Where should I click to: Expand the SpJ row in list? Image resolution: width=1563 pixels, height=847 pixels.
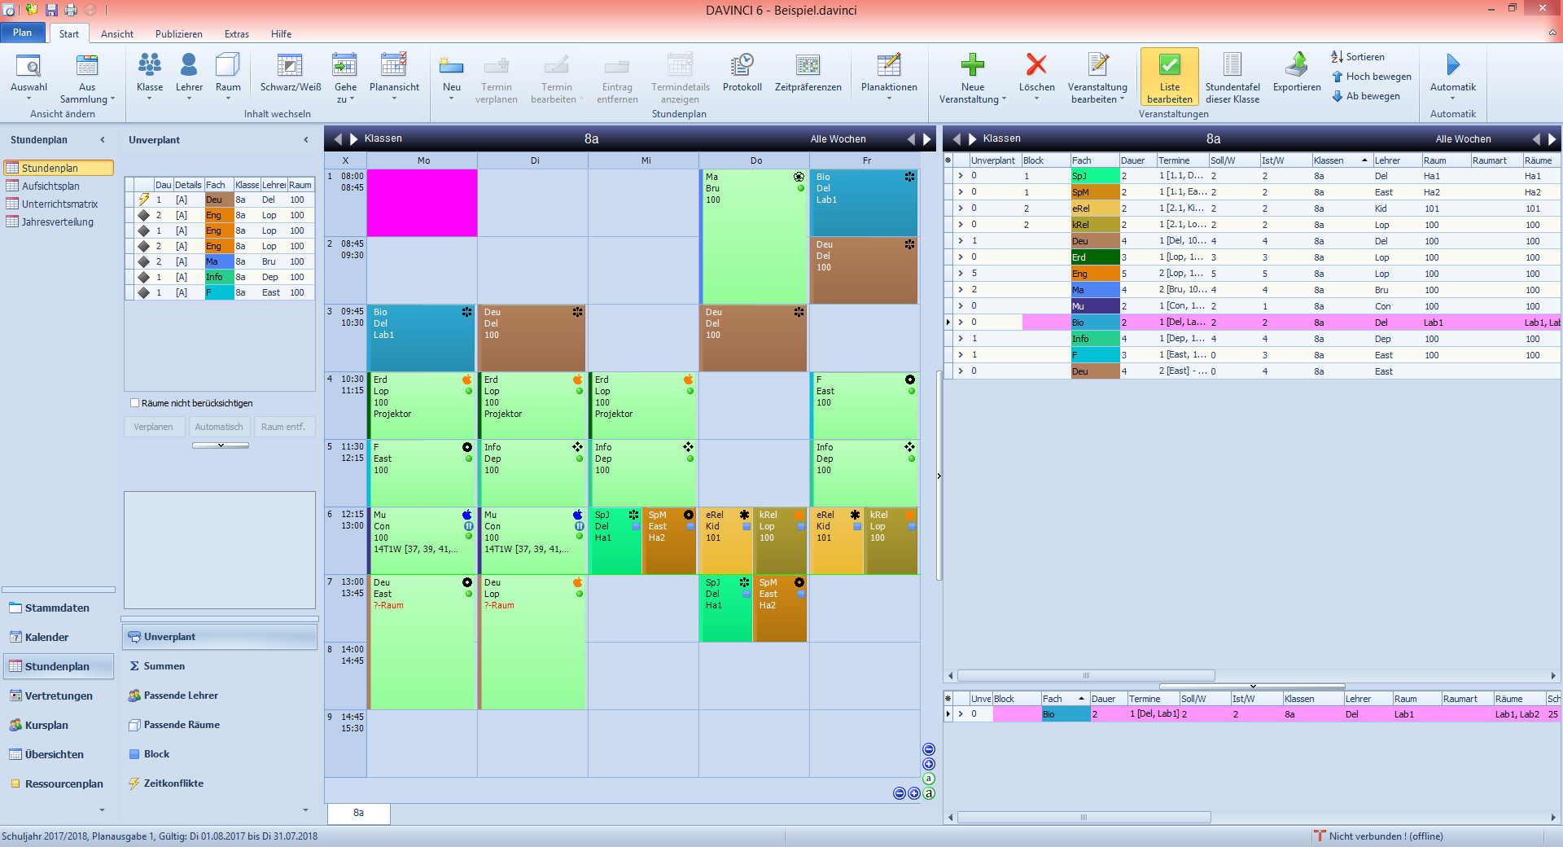961,176
